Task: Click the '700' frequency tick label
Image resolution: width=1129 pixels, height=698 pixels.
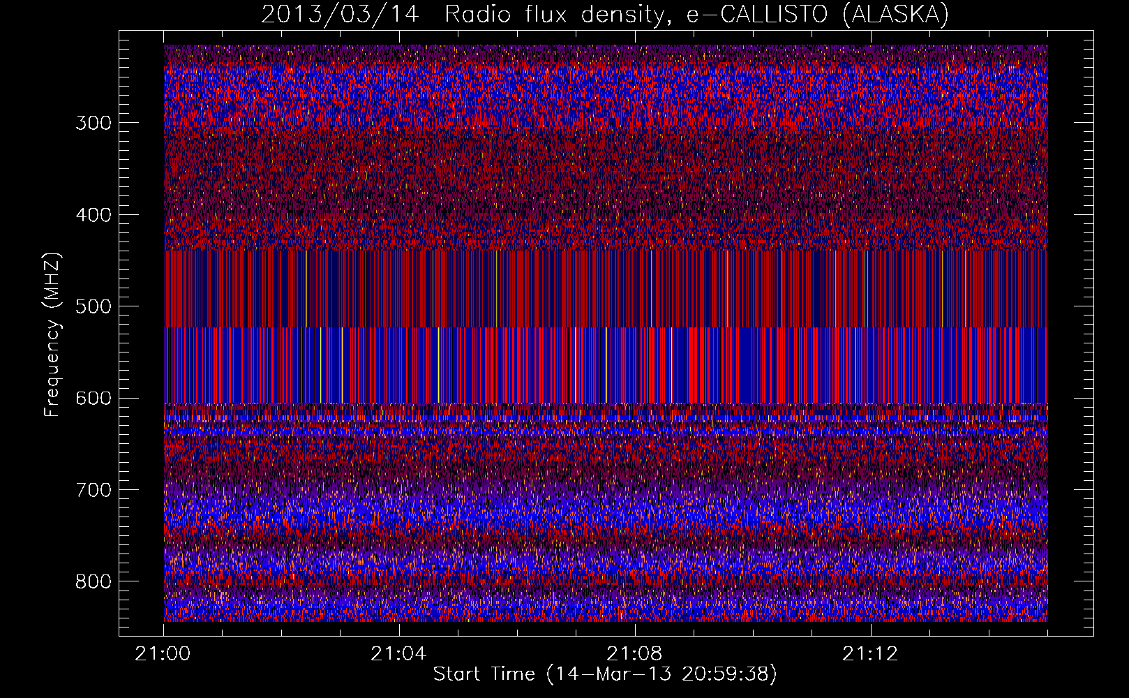Action: click(x=94, y=490)
